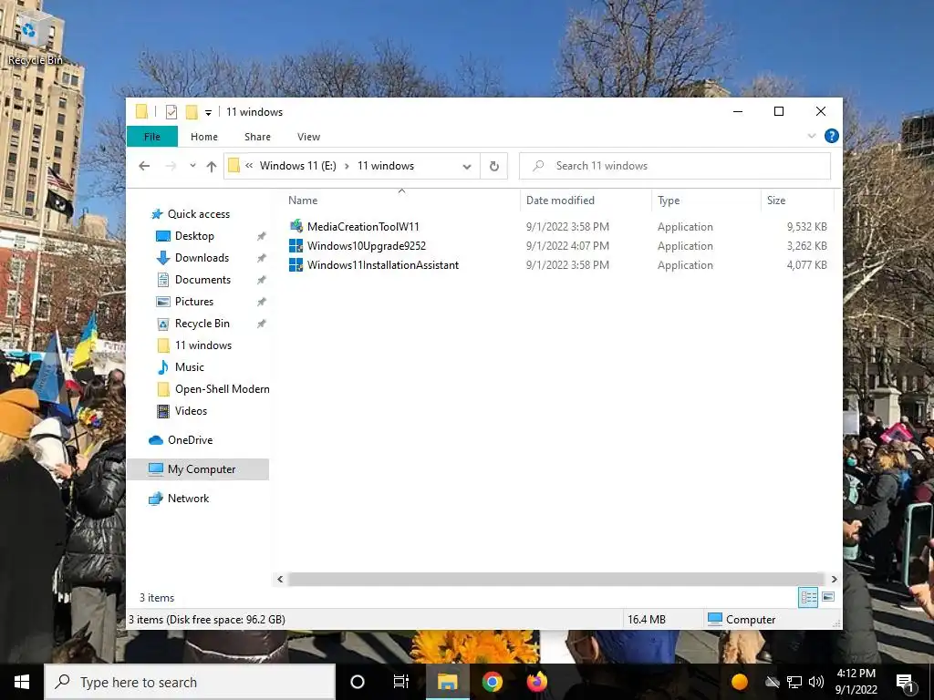Select the Recycle Bin desktop icon

[x=35, y=38]
